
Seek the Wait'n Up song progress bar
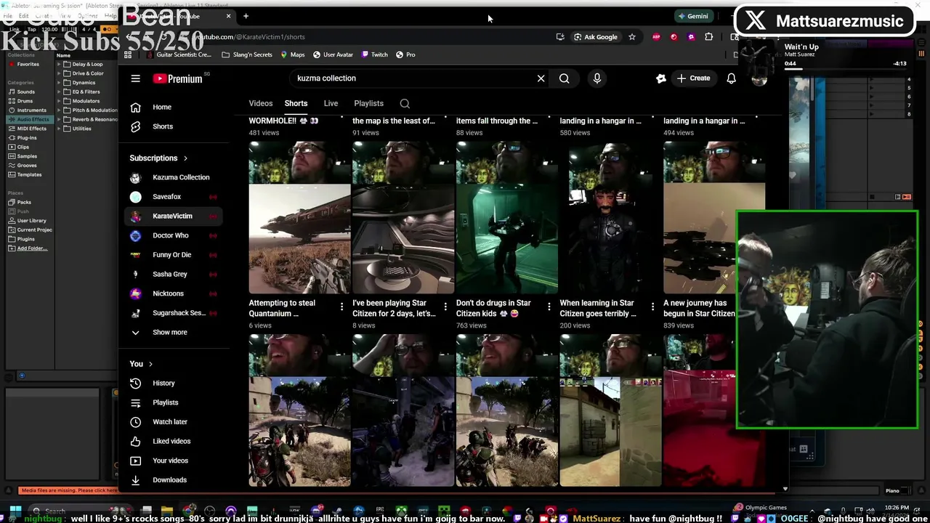coord(845,70)
